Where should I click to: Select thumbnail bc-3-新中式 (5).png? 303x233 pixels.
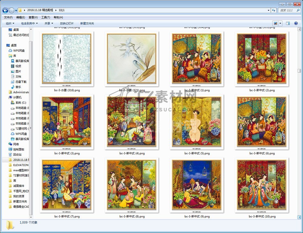tap(197, 122)
